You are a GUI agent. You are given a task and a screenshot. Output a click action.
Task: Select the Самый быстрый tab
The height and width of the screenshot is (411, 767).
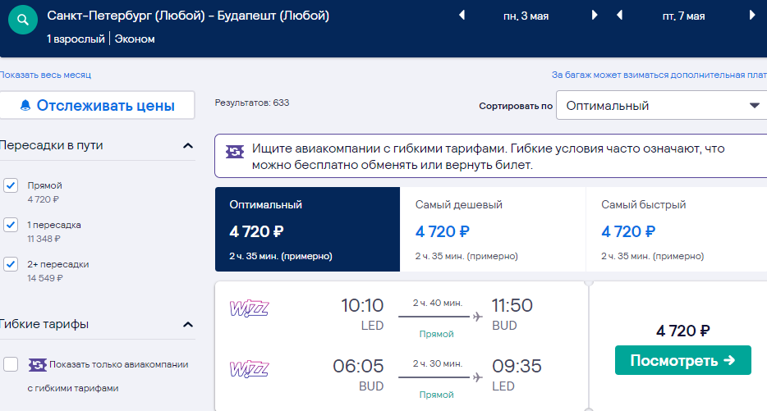click(677, 229)
